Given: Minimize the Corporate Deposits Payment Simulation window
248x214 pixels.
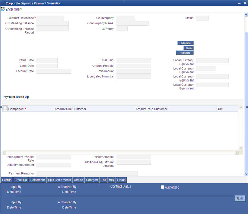Looking at the screenshot, I should tap(239, 3).
